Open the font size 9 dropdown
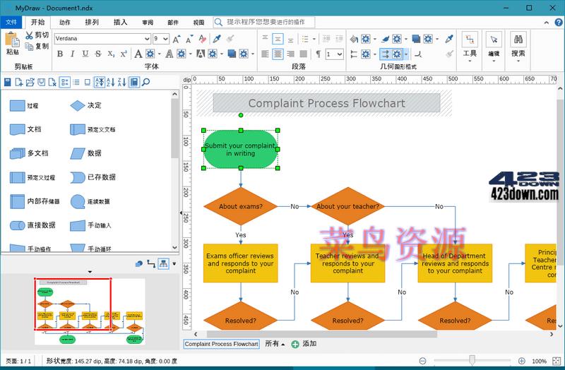This screenshot has width=565, height=370. click(x=165, y=39)
